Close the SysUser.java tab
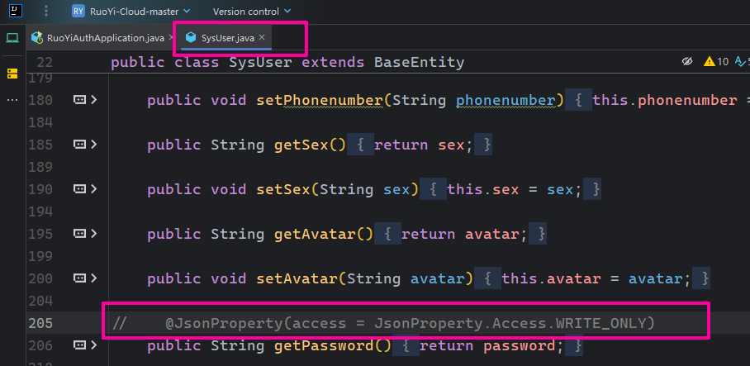750x366 pixels. click(262, 38)
